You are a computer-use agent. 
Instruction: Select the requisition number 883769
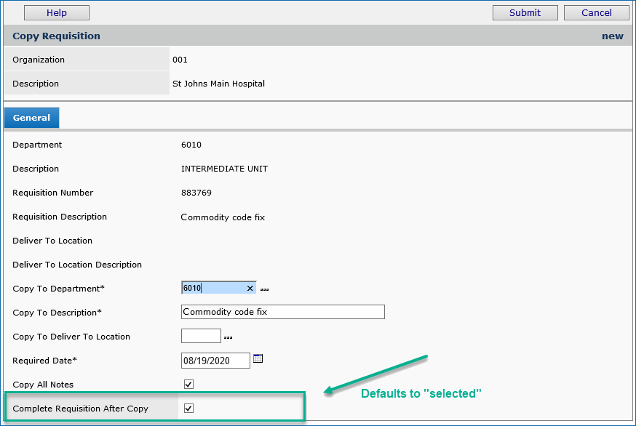[195, 193]
